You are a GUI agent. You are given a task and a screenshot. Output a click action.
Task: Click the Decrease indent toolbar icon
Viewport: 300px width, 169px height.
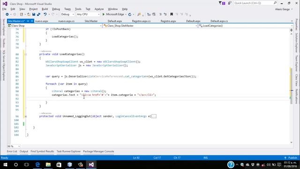149,15
